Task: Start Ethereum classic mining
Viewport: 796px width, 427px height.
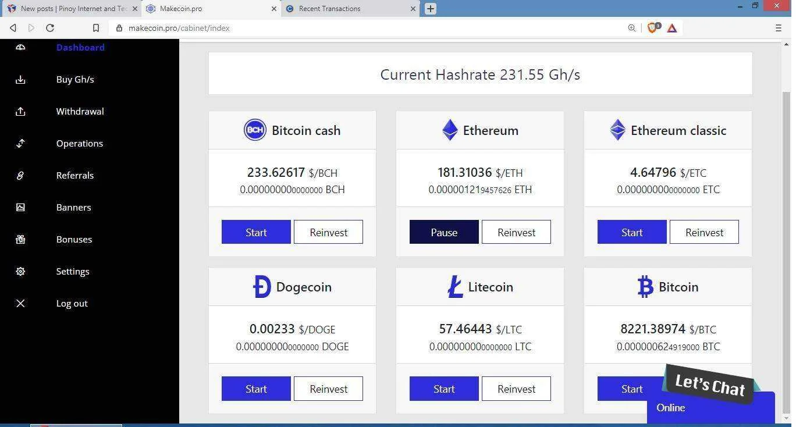Action: coord(632,232)
